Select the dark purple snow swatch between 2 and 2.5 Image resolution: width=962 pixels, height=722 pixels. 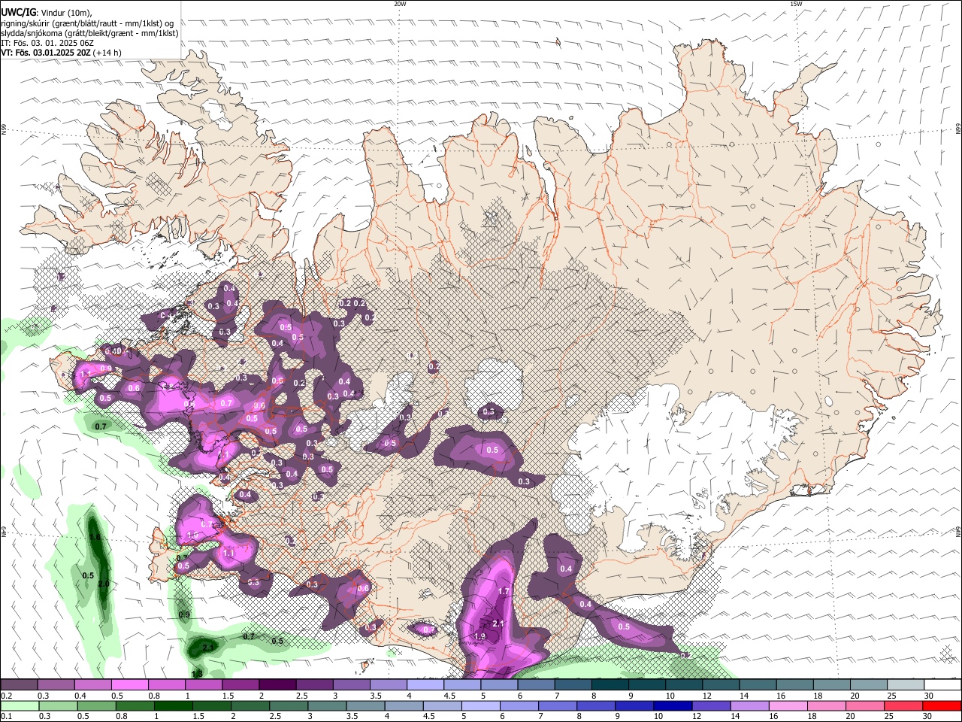277,684
